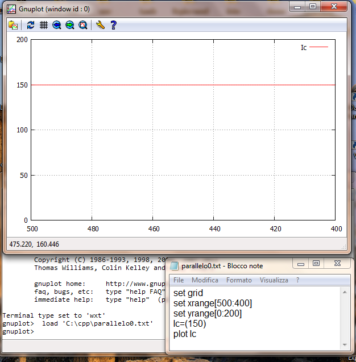The image size is (356, 362).
Task: Apply the next zoom settings
Action: coord(70,25)
